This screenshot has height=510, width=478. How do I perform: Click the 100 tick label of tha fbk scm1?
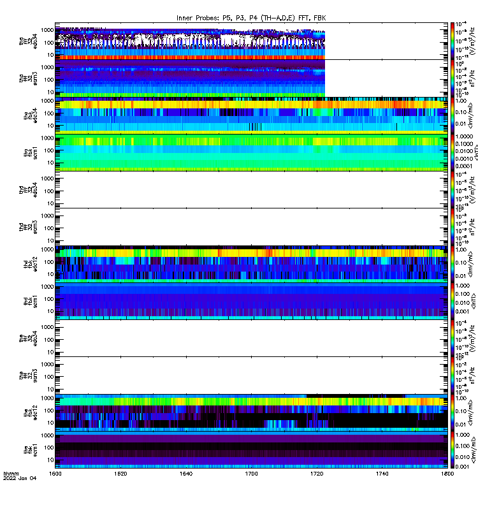(49, 150)
